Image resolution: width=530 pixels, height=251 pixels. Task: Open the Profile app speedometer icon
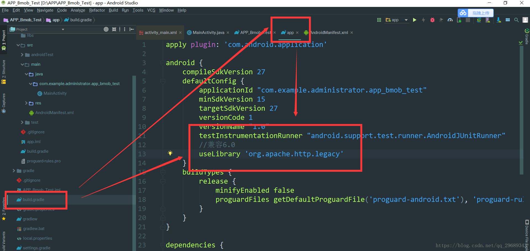tap(450, 20)
